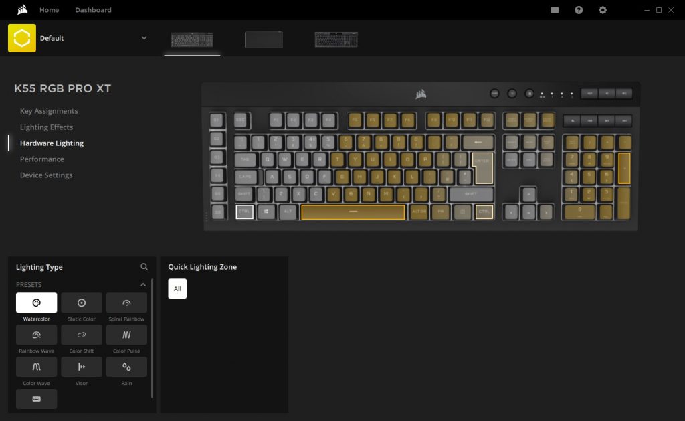Viewport: 685px width, 421px height.
Task: Open the messages icon in the top bar
Action: click(555, 10)
